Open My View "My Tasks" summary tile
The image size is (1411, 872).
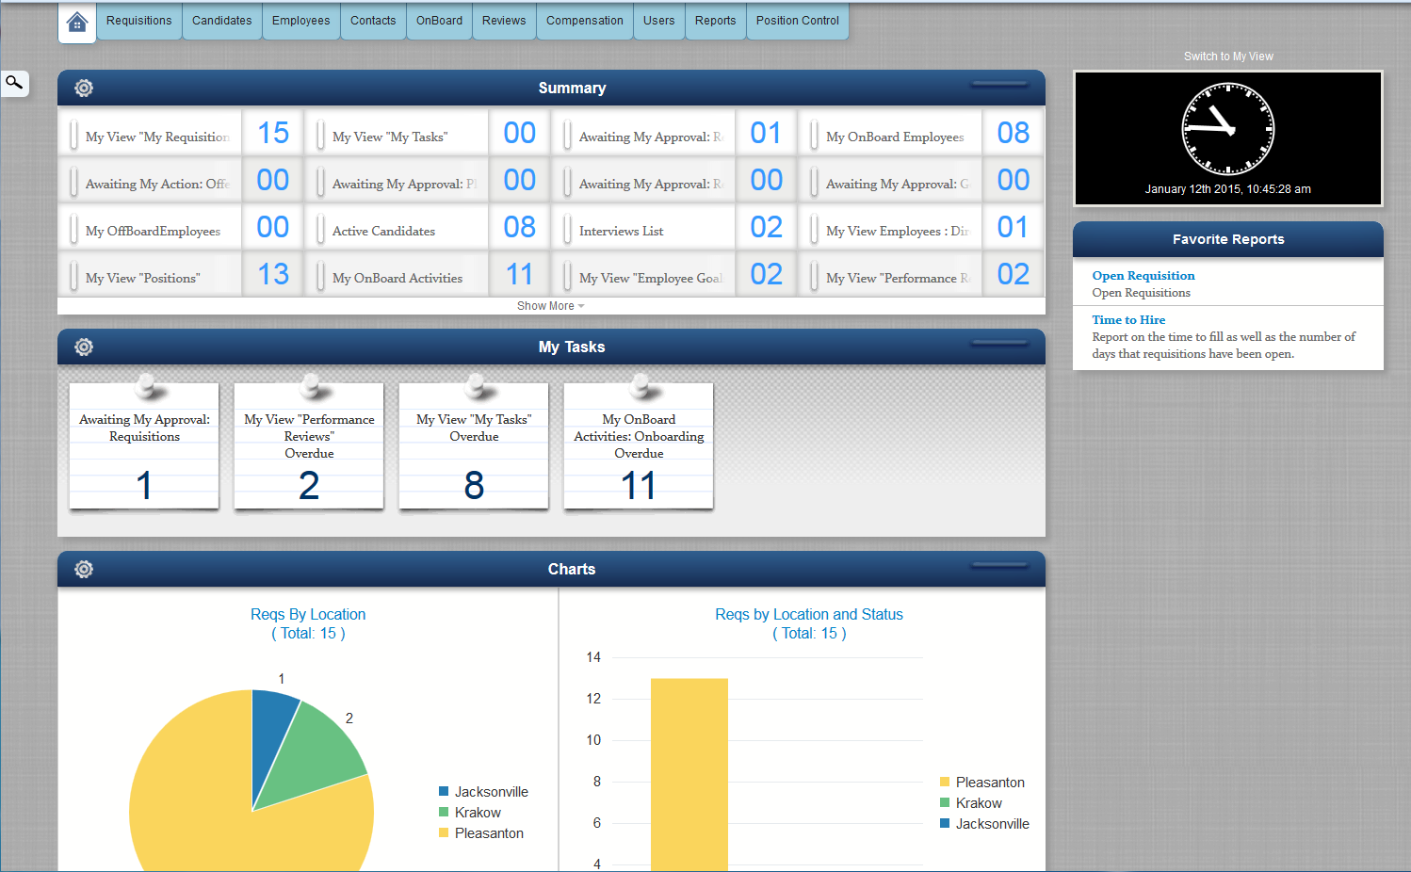(428, 133)
